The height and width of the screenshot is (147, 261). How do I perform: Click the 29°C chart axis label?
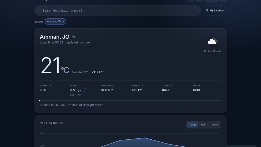[42, 133]
